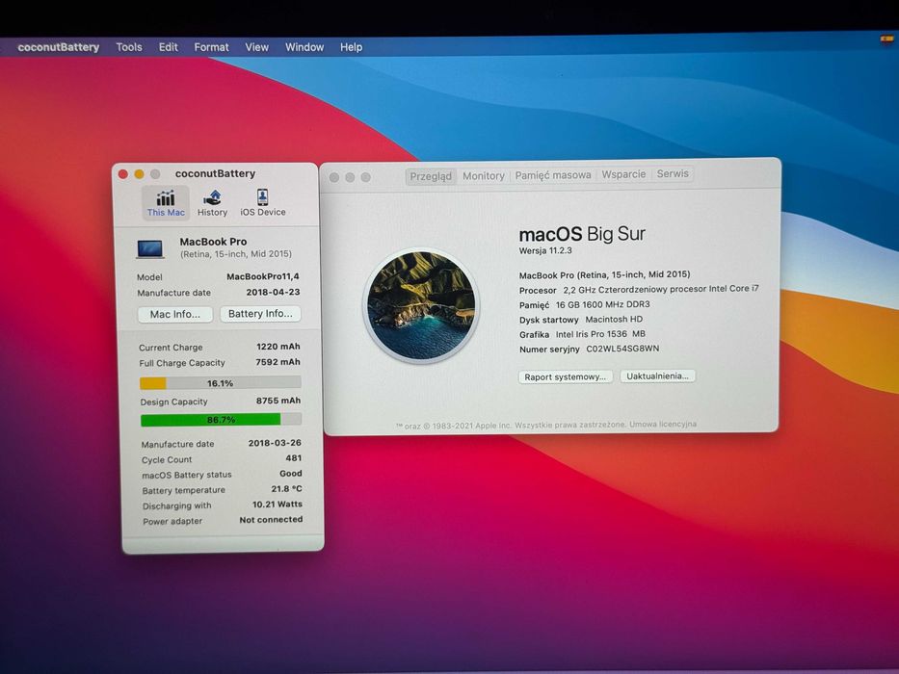Click the Dysk startowy Macintosh HD line
Viewport: 899px width, 674px height.
581,320
